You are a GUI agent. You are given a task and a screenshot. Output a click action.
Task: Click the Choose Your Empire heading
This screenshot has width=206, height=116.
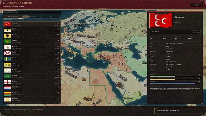tap(17, 3)
